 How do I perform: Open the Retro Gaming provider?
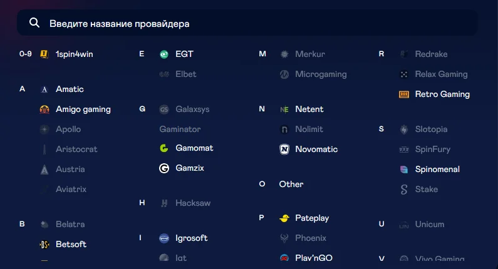(x=442, y=94)
